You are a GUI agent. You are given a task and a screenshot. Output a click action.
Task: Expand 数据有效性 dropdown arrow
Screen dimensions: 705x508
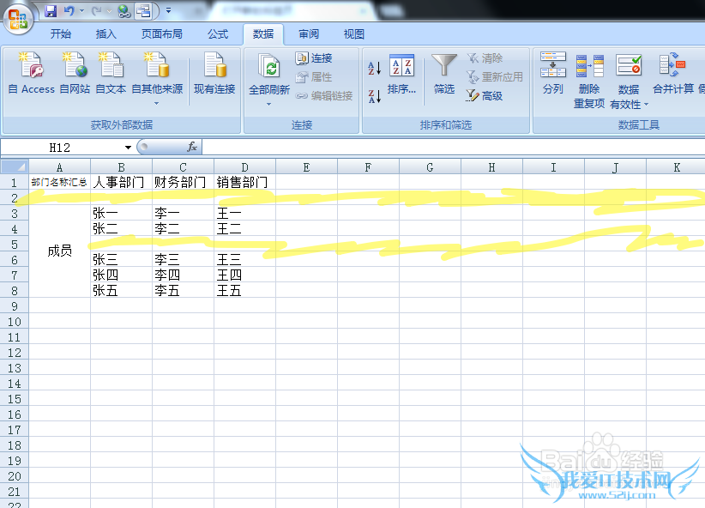pos(647,105)
